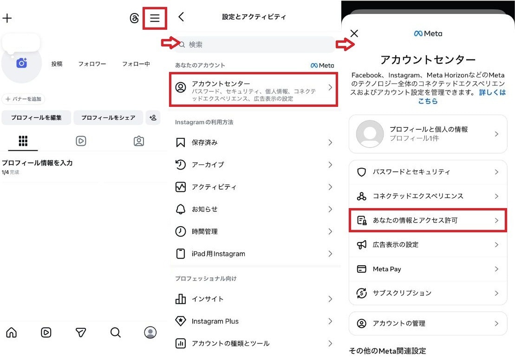
Task: Tap プロフィールをシェア button
Action: [108, 118]
